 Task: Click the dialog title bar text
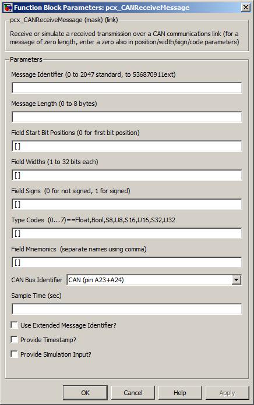pyautogui.click(x=101, y=8)
